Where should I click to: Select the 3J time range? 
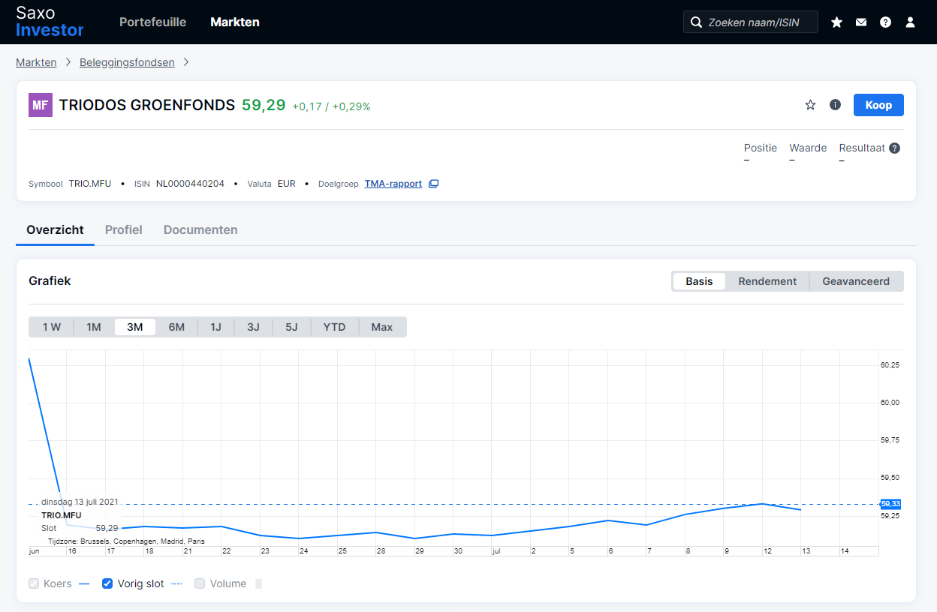254,327
